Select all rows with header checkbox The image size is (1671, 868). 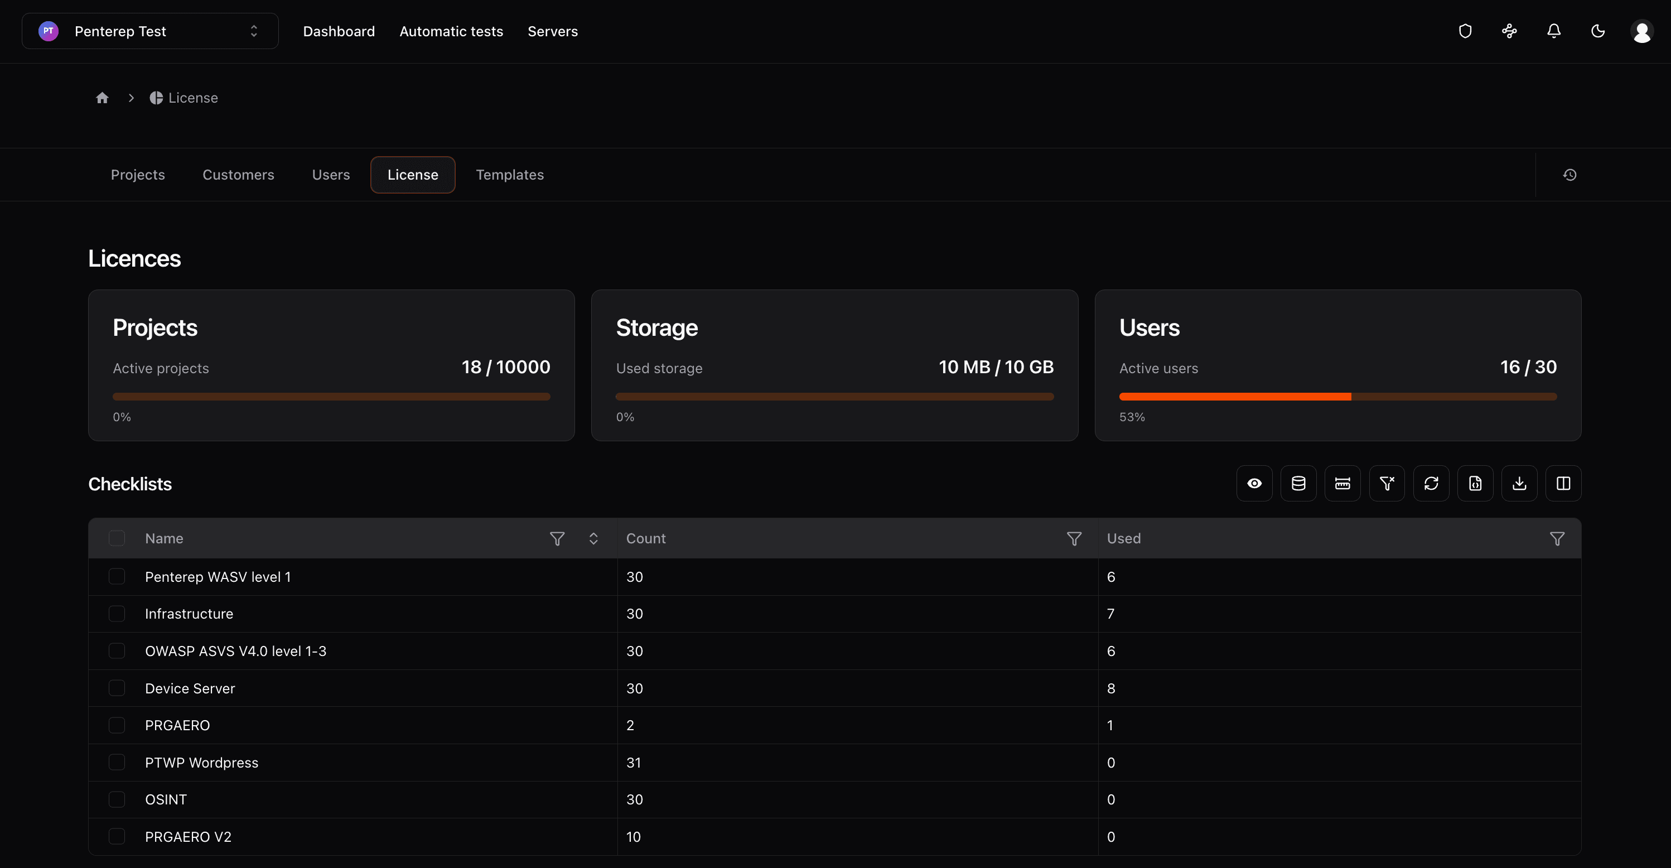117,538
